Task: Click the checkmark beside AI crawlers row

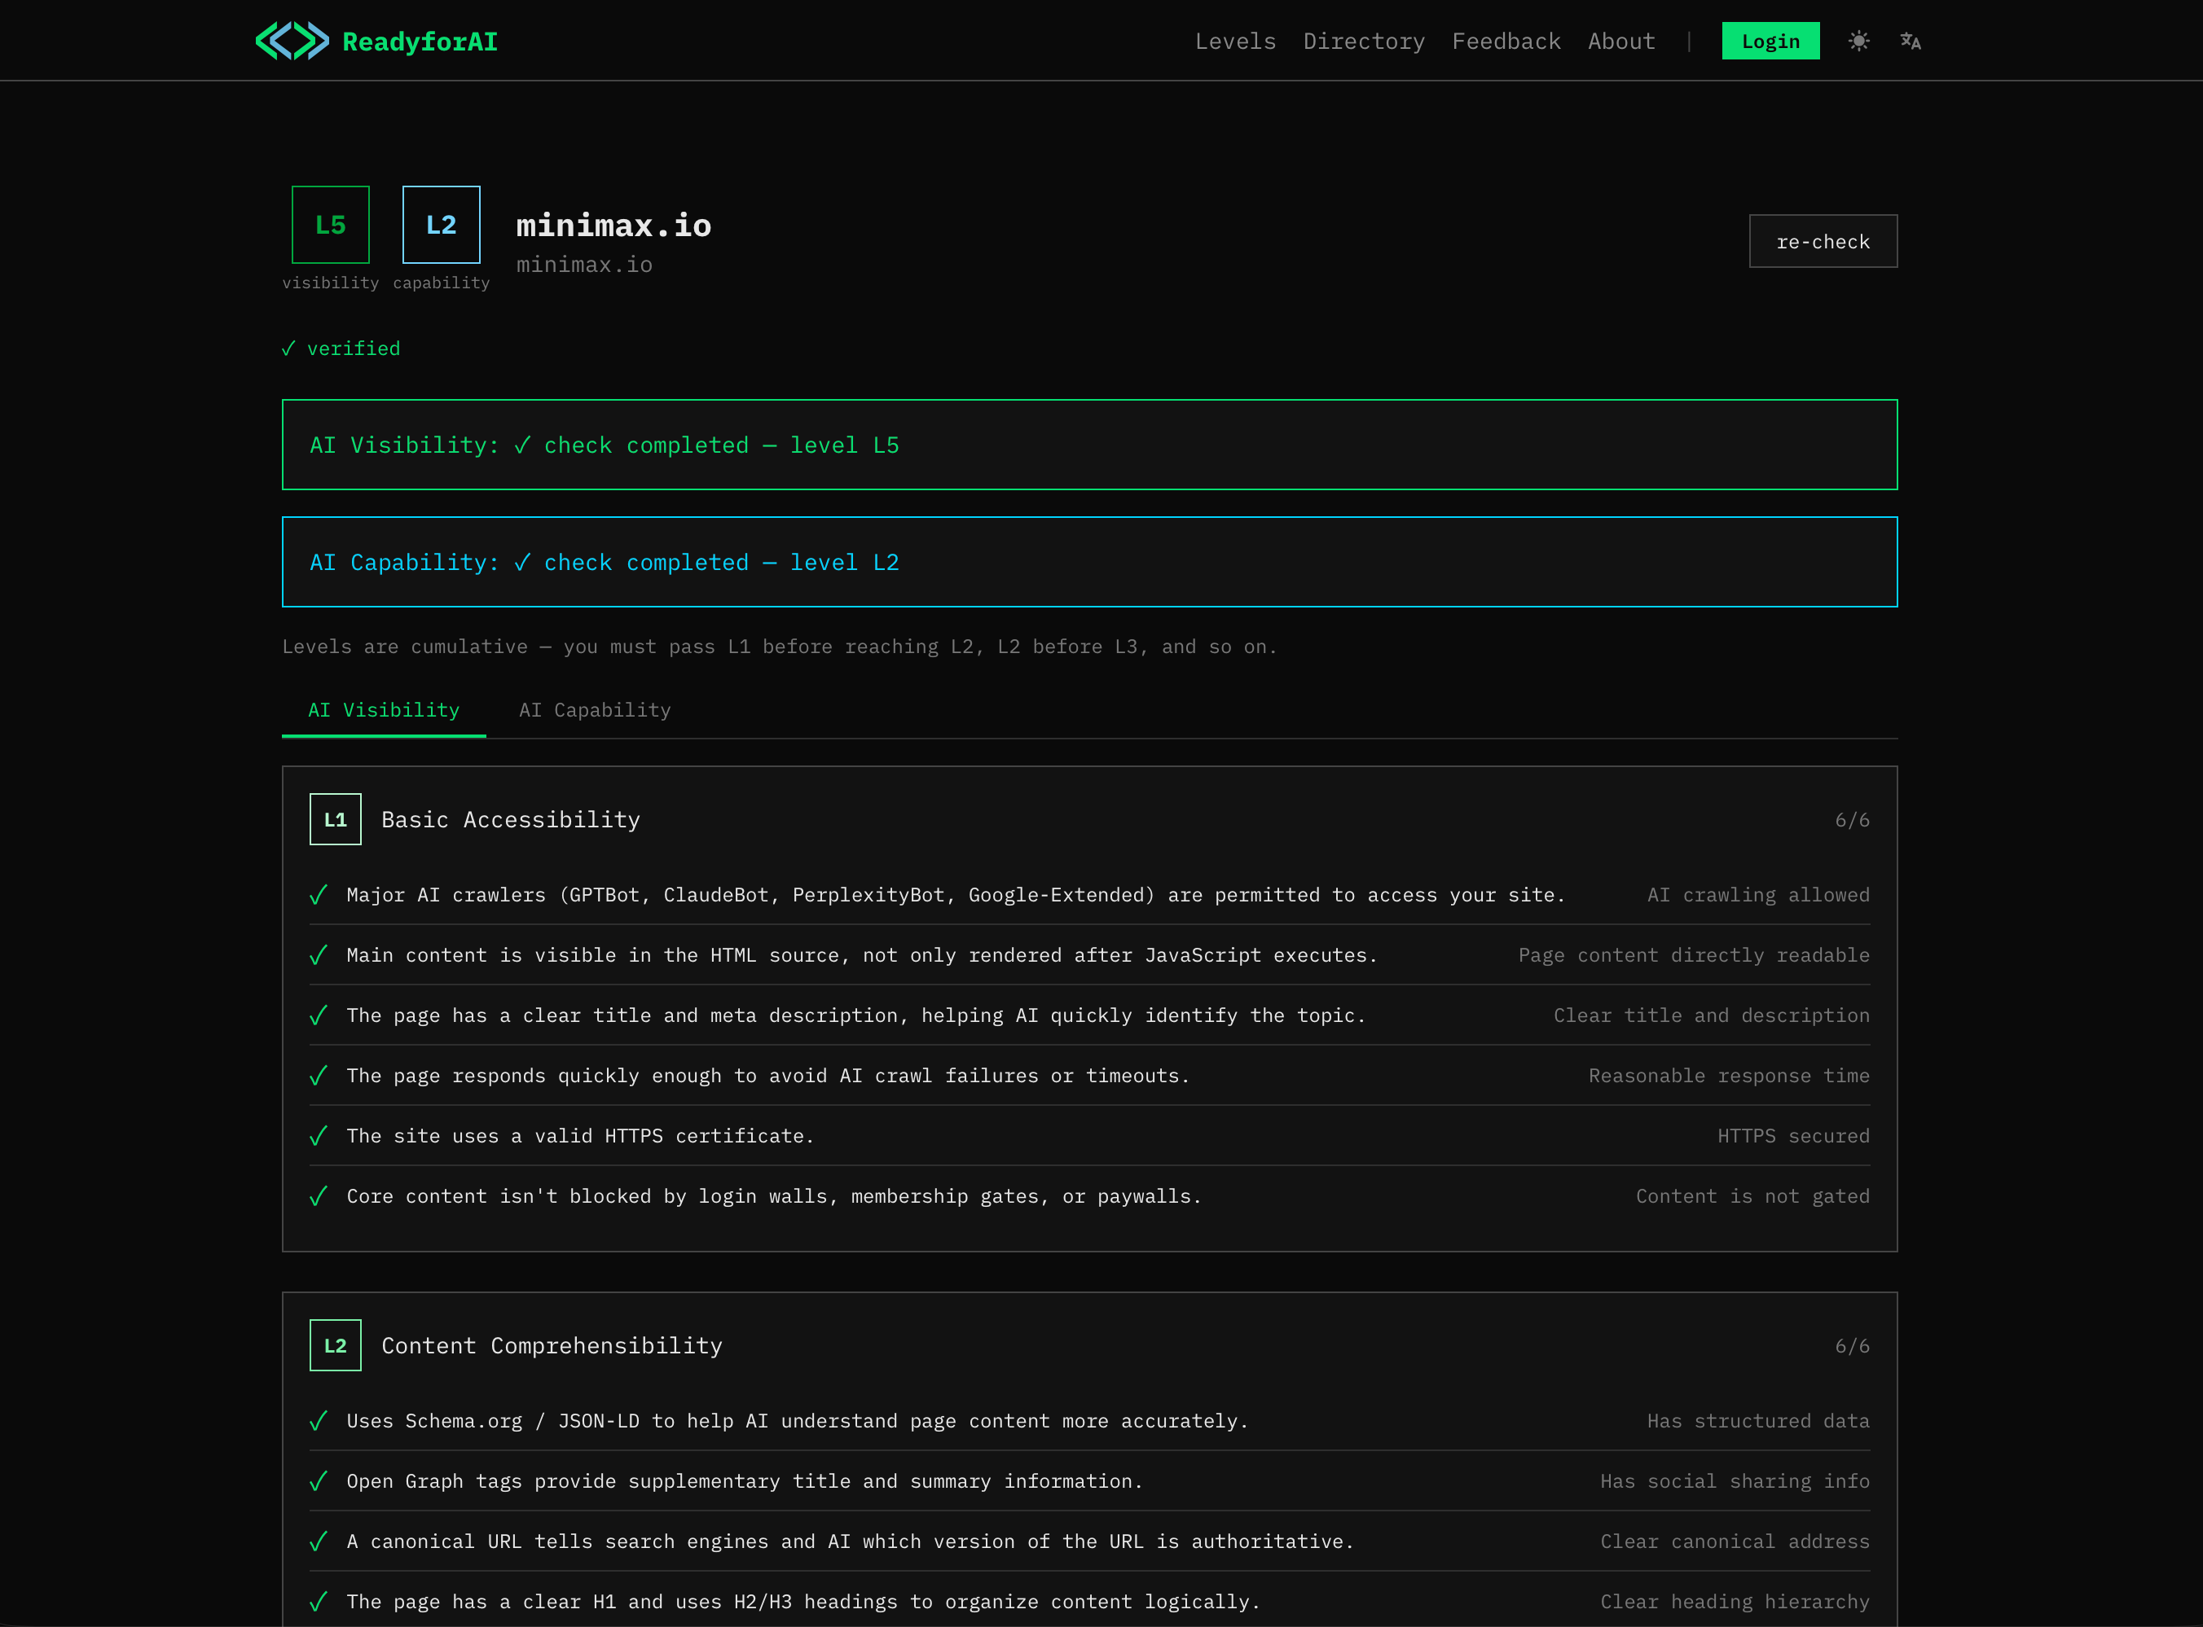Action: [319, 895]
